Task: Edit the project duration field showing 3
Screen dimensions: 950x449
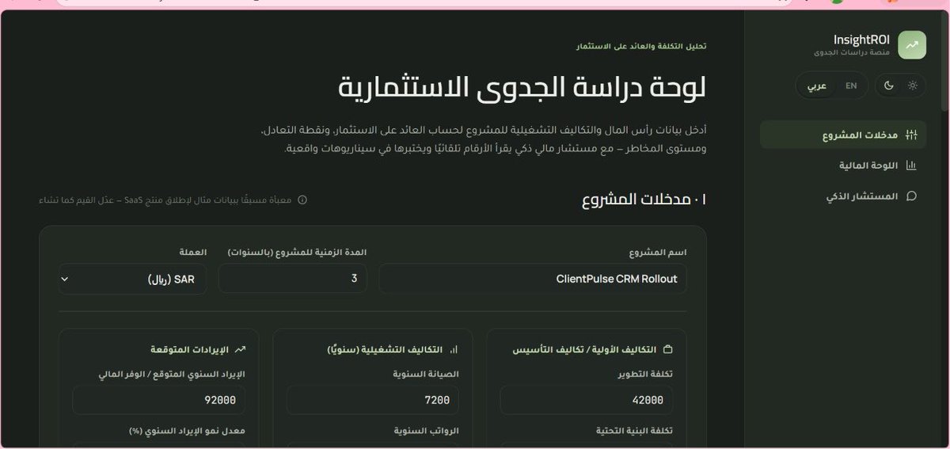Action: (x=292, y=279)
